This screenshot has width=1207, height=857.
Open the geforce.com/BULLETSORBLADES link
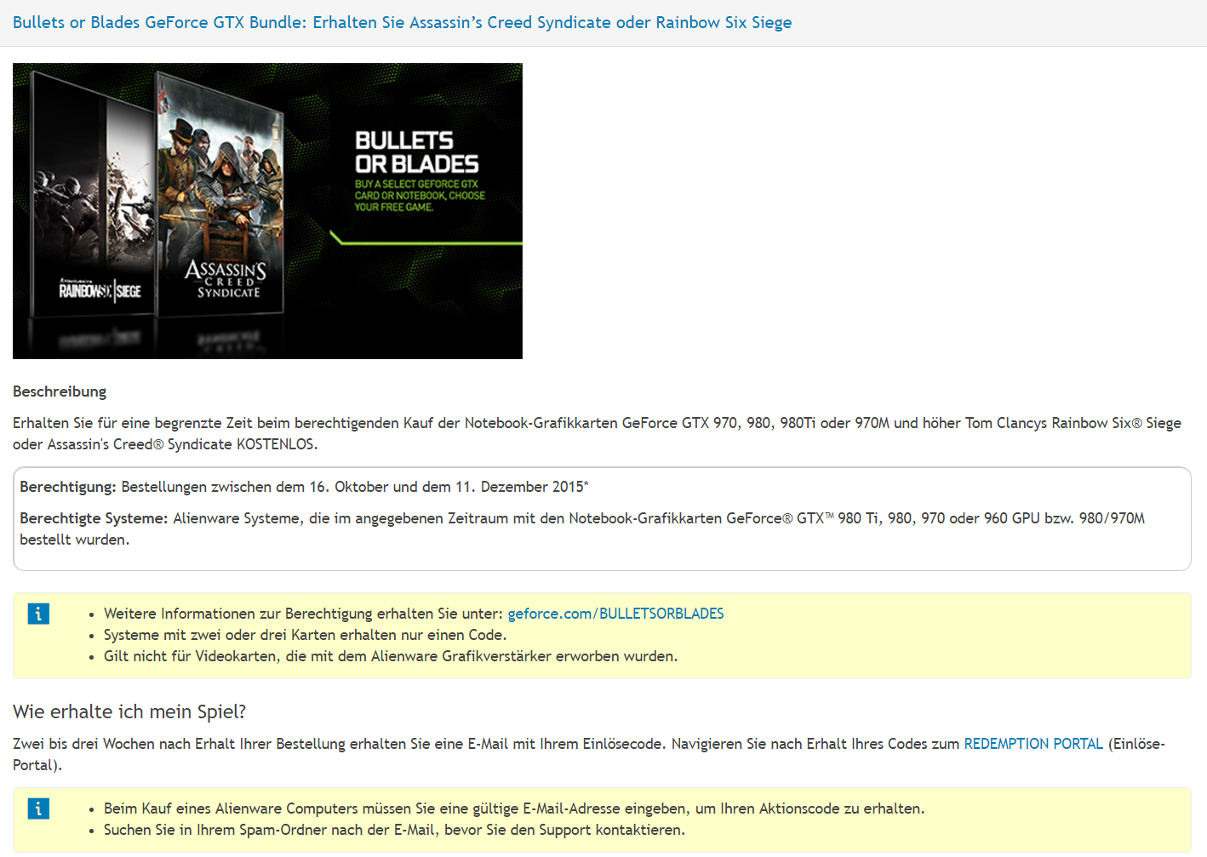click(615, 614)
